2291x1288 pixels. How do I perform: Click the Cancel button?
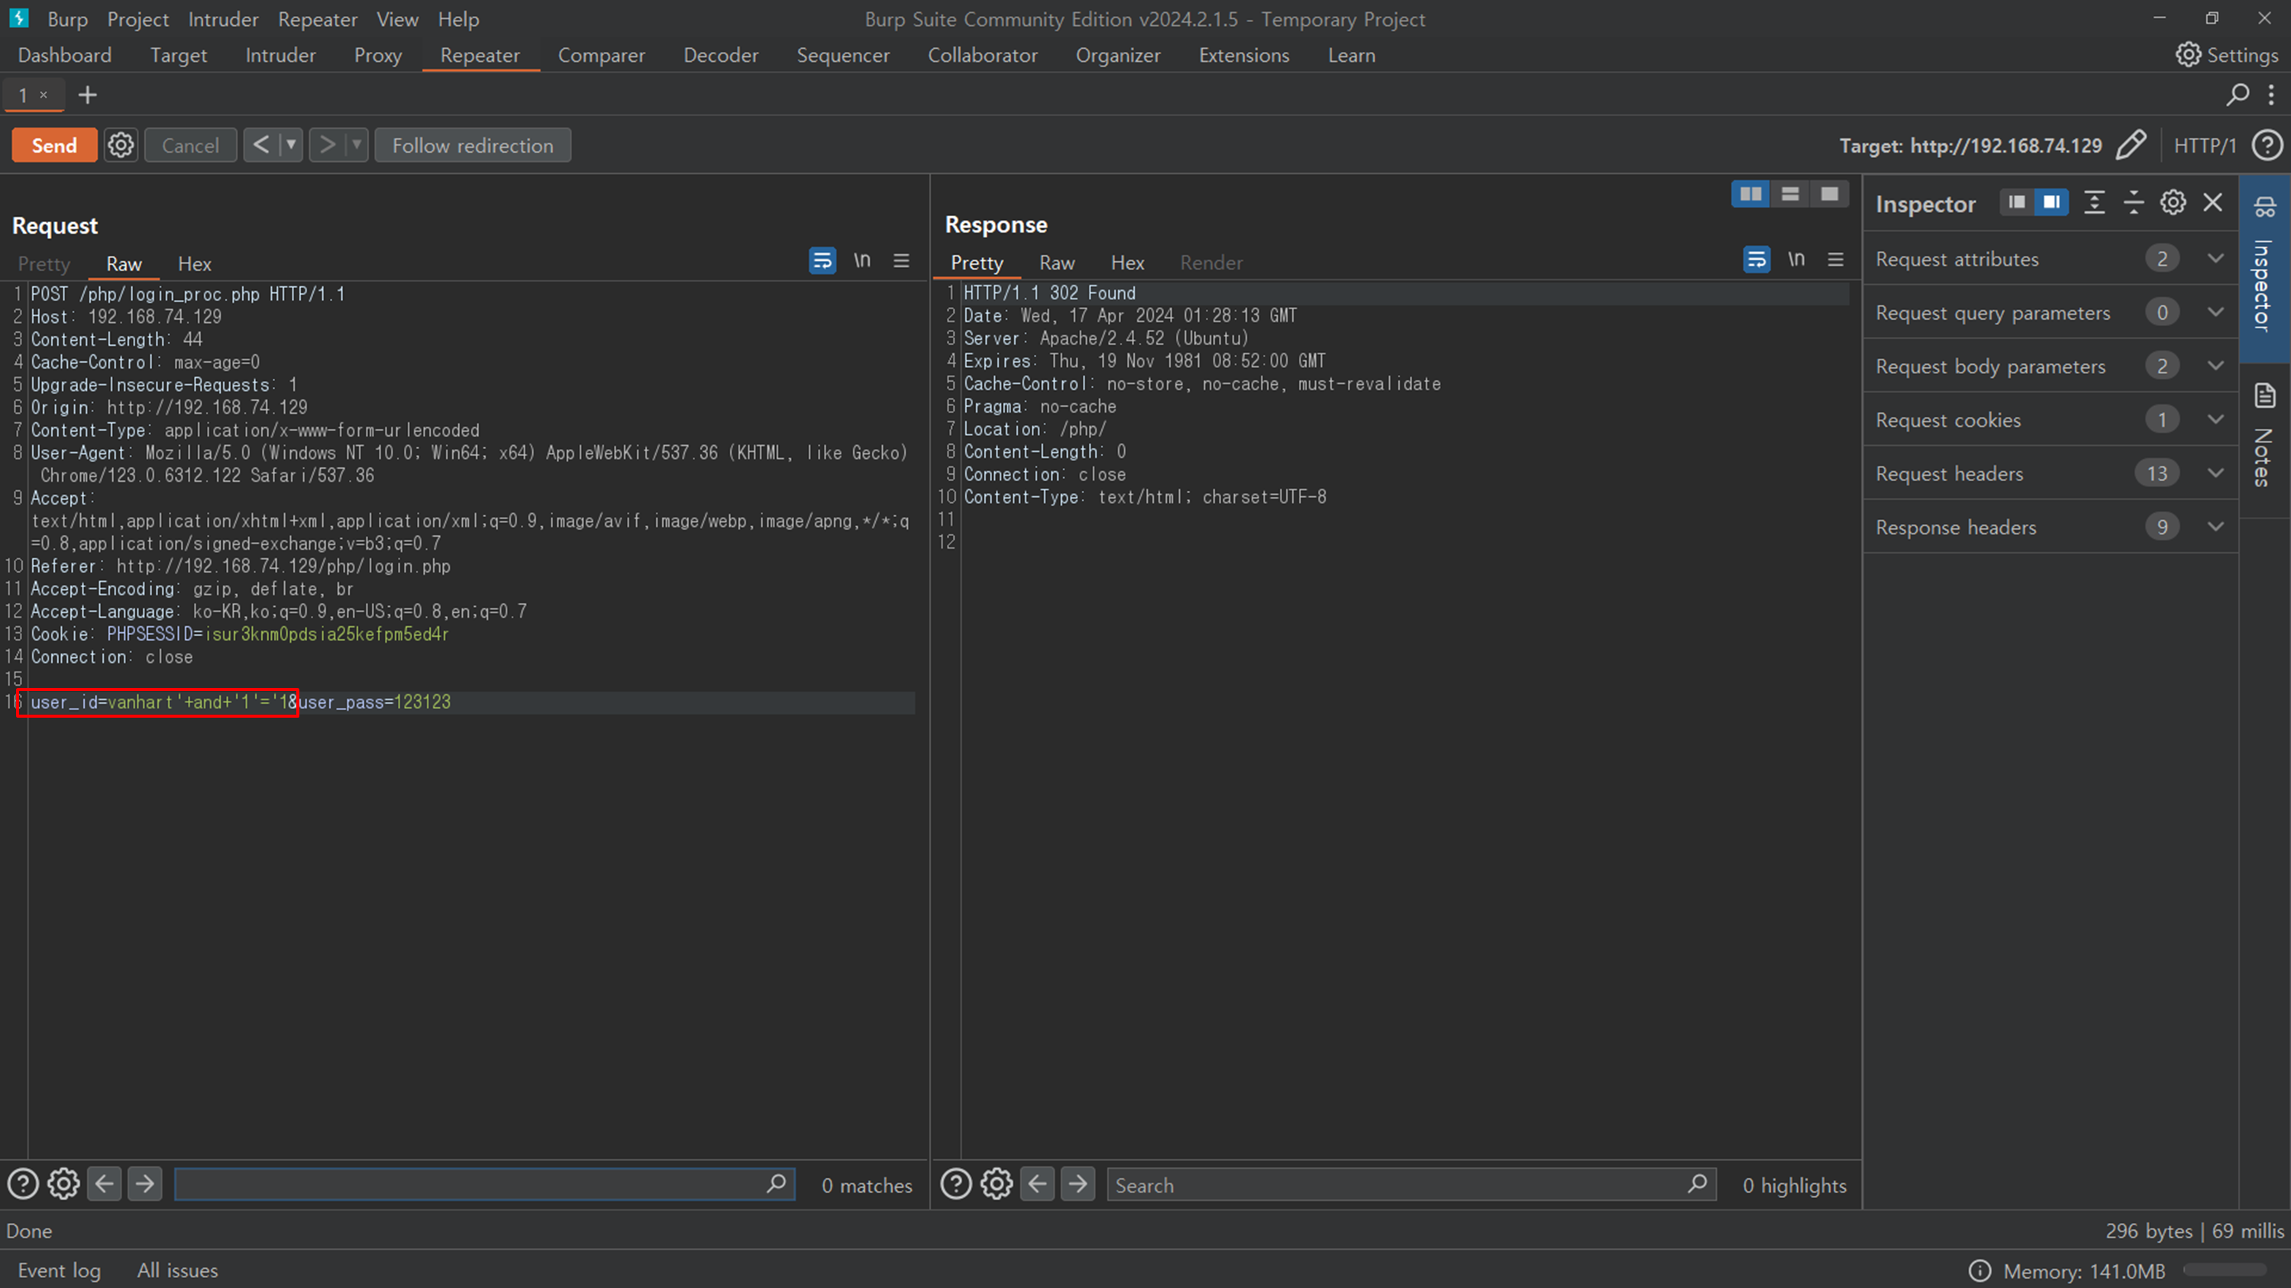[190, 145]
